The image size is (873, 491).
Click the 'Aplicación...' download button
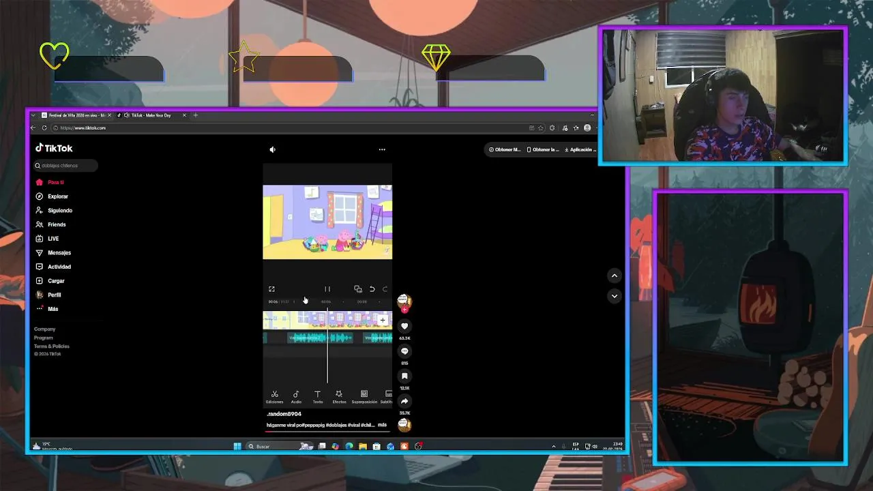(579, 149)
